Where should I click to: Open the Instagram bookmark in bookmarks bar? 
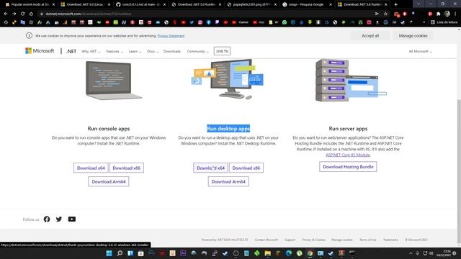[200, 22]
